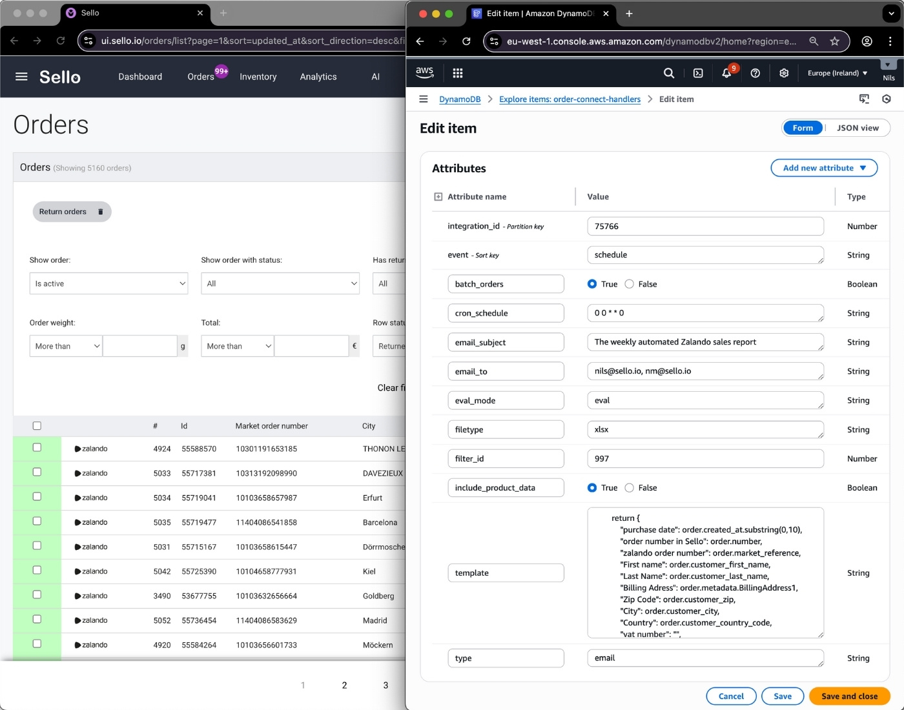Open the AWS search magnifier

click(x=669, y=73)
